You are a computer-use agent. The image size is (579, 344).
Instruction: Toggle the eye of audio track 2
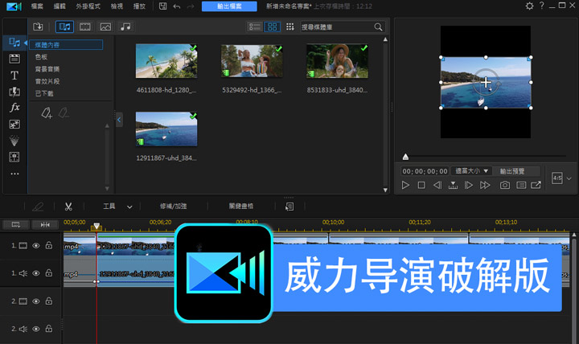36,329
